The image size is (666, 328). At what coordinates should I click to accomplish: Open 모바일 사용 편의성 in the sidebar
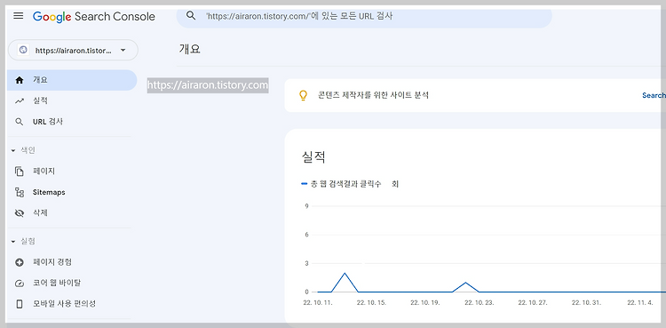click(x=64, y=304)
